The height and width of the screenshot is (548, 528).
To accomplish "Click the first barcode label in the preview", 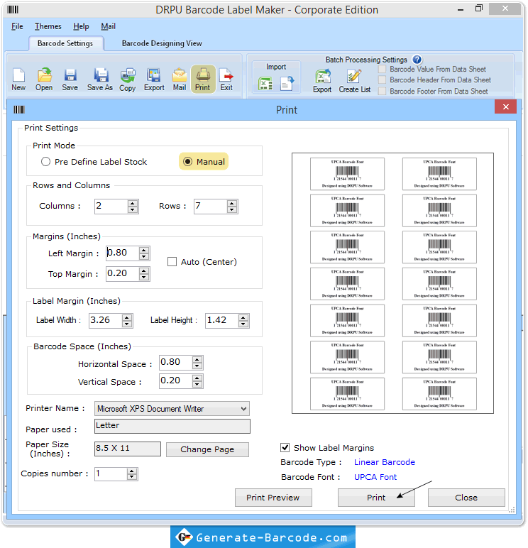I will (347, 174).
